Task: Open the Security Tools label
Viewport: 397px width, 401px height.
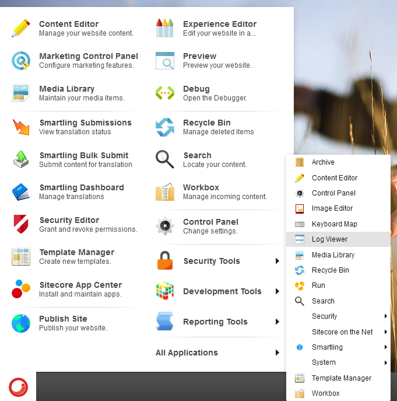Action: 212,261
